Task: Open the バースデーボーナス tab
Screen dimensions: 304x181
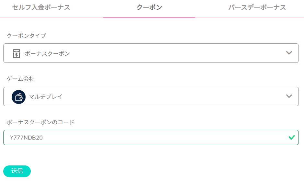Action: [257, 8]
